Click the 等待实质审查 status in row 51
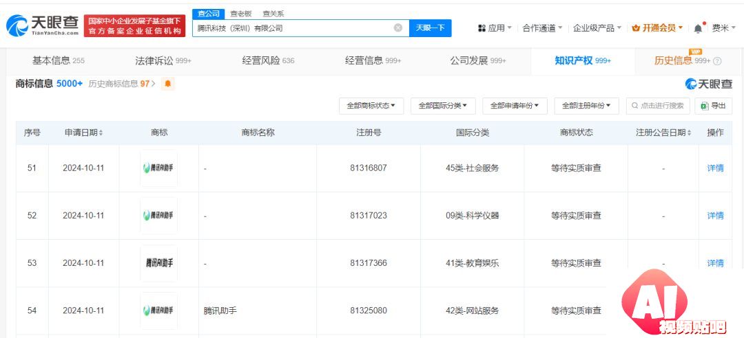Image resolution: width=744 pixels, height=338 pixels. pos(576,168)
